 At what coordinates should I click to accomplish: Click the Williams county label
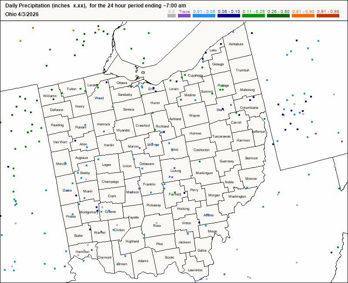coord(50,95)
